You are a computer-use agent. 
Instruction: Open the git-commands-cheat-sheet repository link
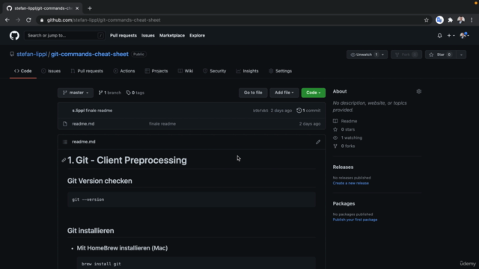90,55
